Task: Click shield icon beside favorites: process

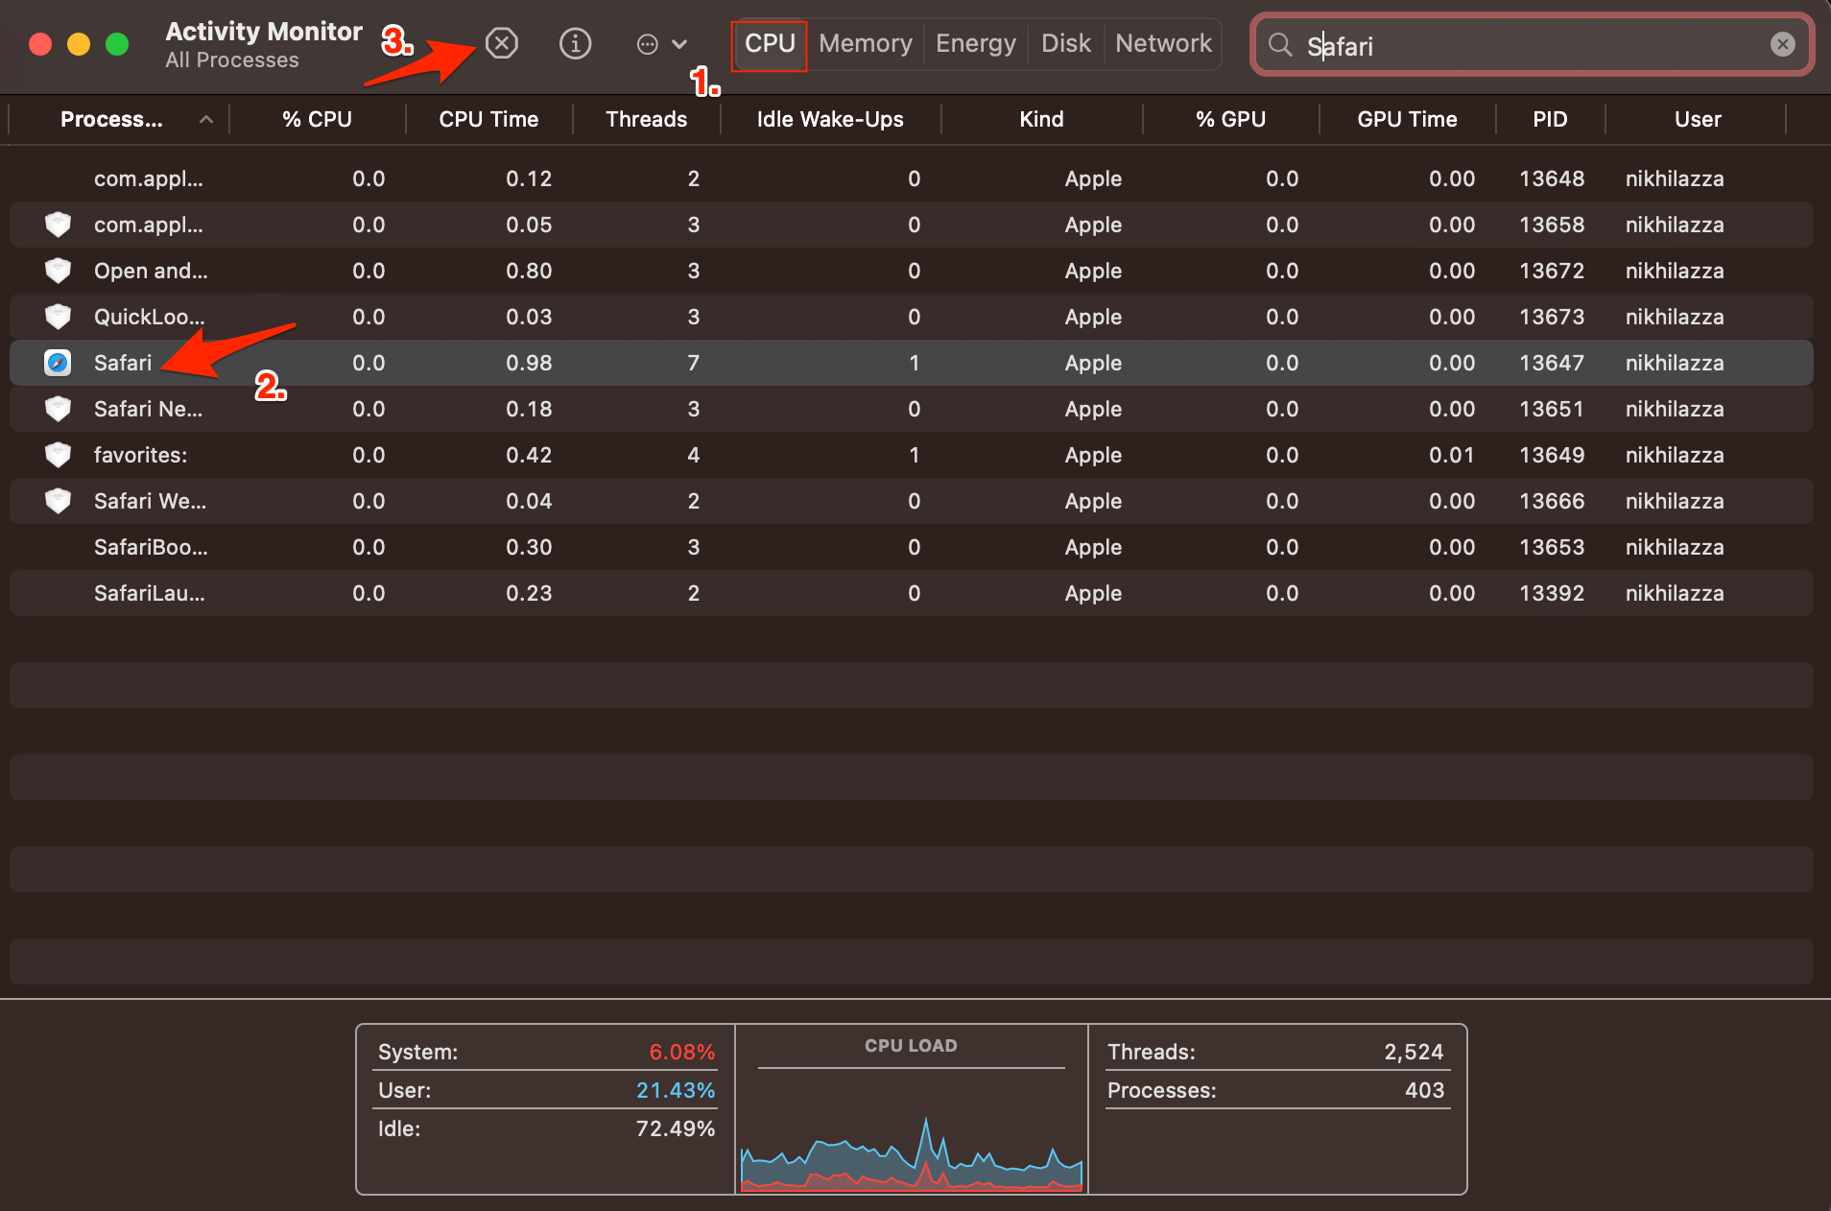Action: click(x=58, y=455)
